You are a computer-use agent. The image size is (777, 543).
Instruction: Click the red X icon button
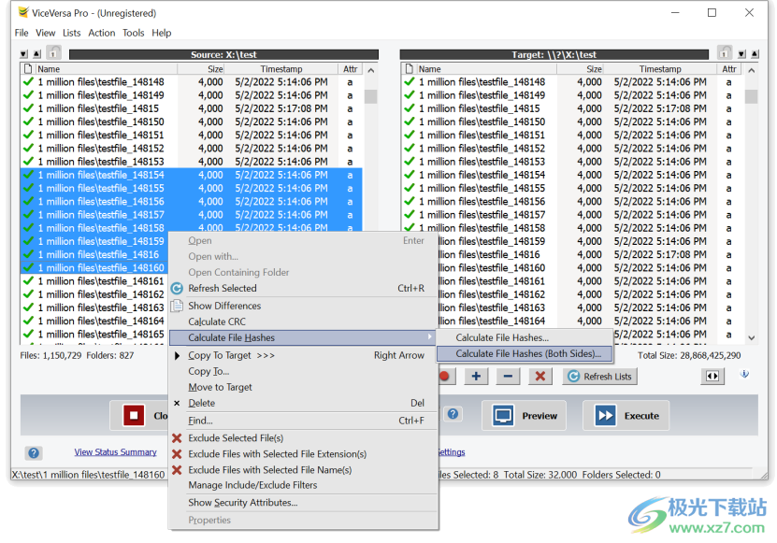click(x=540, y=377)
